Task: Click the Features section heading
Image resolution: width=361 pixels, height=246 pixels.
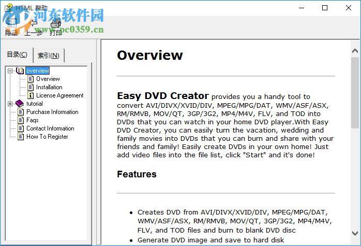Action: pos(137,174)
